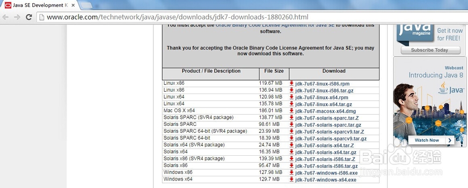Click Product / File Description column header
Image resolution: width=468 pixels, height=188 pixels.
tap(211, 74)
